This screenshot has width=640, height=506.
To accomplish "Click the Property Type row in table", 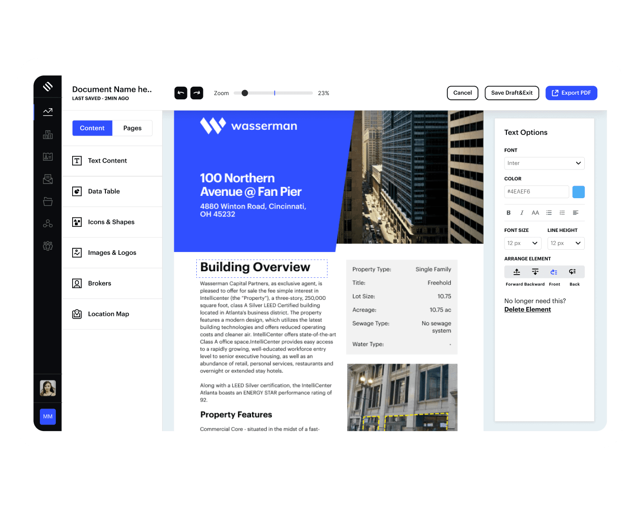I will click(x=402, y=269).
